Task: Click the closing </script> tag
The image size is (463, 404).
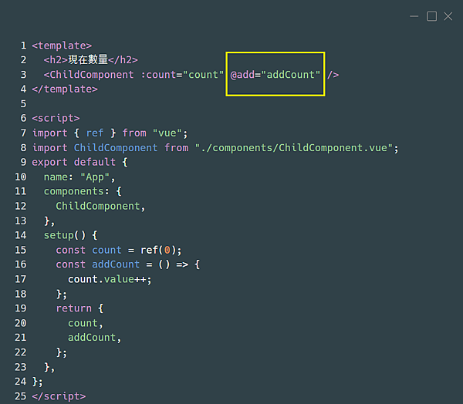Action: tap(59, 396)
